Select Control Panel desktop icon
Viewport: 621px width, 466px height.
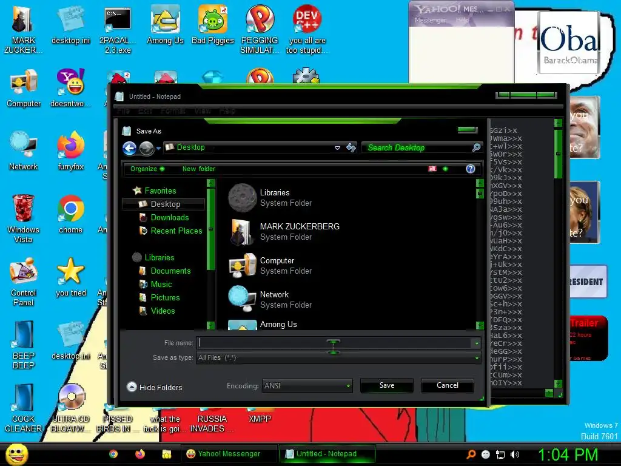tap(24, 282)
